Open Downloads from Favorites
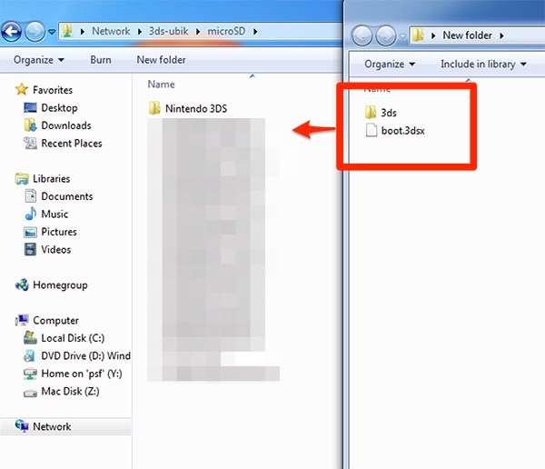Viewport: 545px width, 469px height. coord(66,125)
